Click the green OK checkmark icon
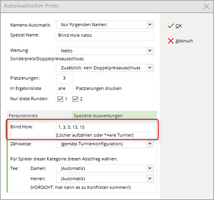The width and height of the screenshot is (214, 200). pos(170,26)
